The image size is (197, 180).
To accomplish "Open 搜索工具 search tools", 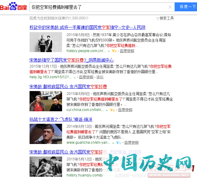I will tap(167, 18).
